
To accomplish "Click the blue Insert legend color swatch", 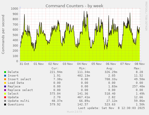I will point(5,76).
